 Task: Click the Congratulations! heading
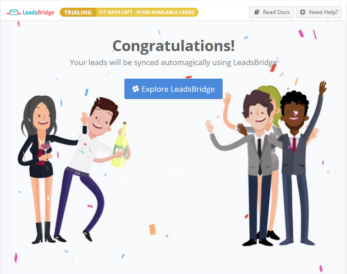(x=174, y=46)
